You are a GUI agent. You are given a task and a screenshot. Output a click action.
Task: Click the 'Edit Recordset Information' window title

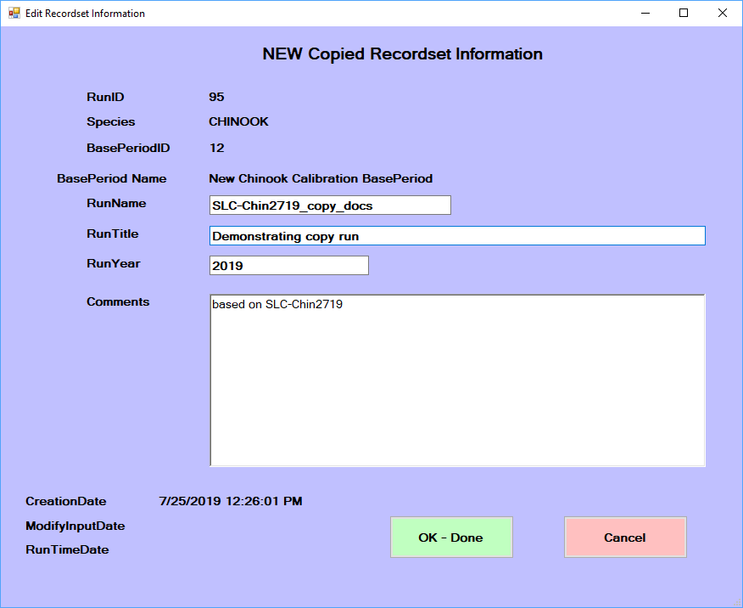[86, 14]
